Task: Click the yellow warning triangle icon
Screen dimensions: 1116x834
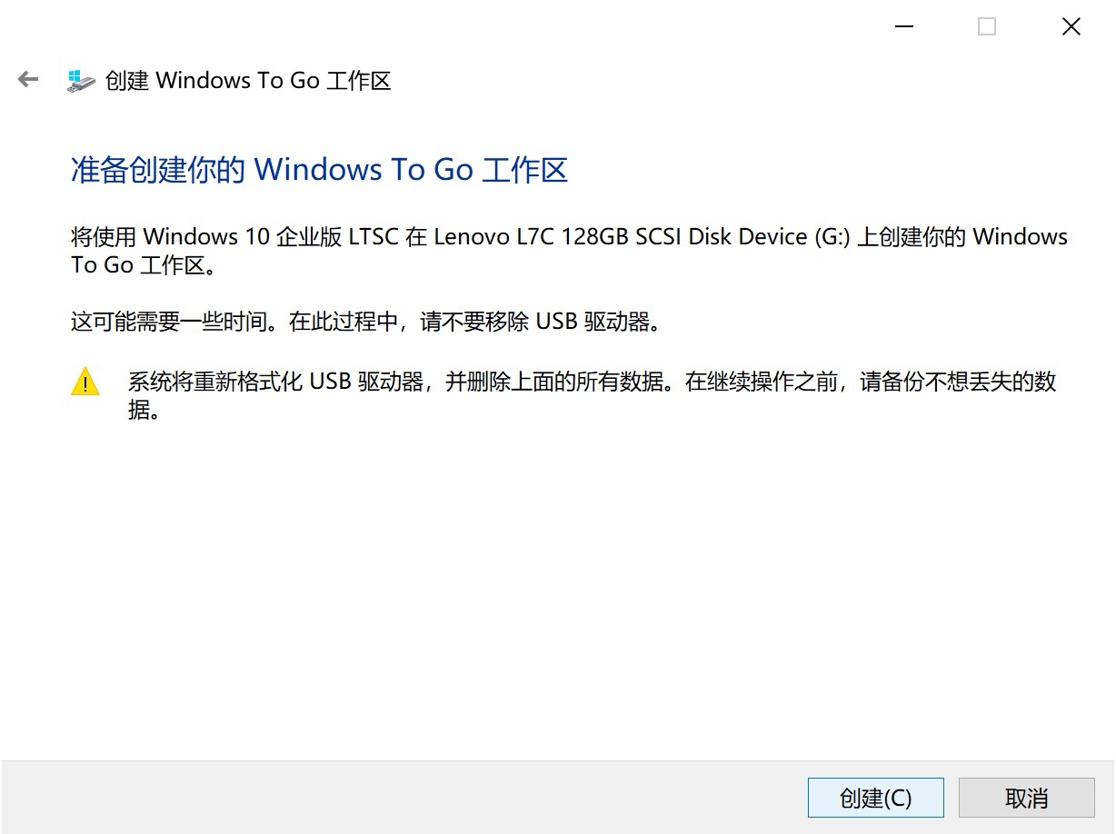Action: (x=85, y=382)
